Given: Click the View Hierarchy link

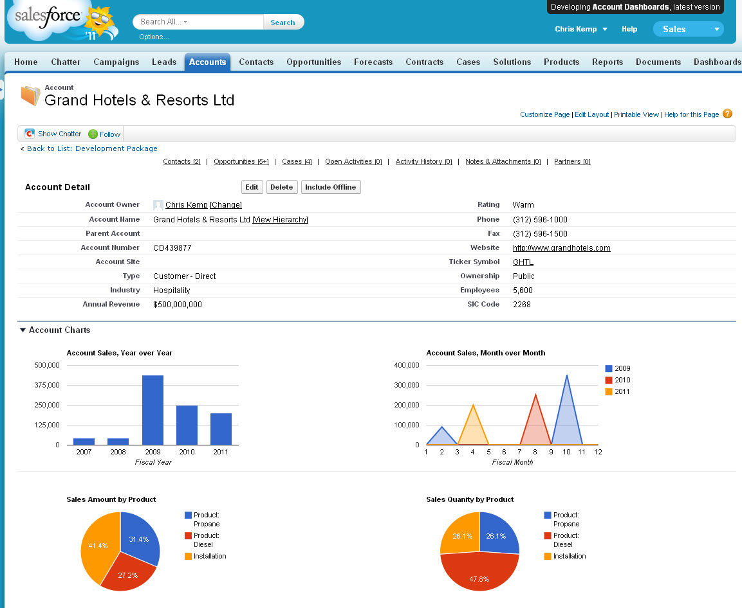Looking at the screenshot, I should pyautogui.click(x=280, y=220).
